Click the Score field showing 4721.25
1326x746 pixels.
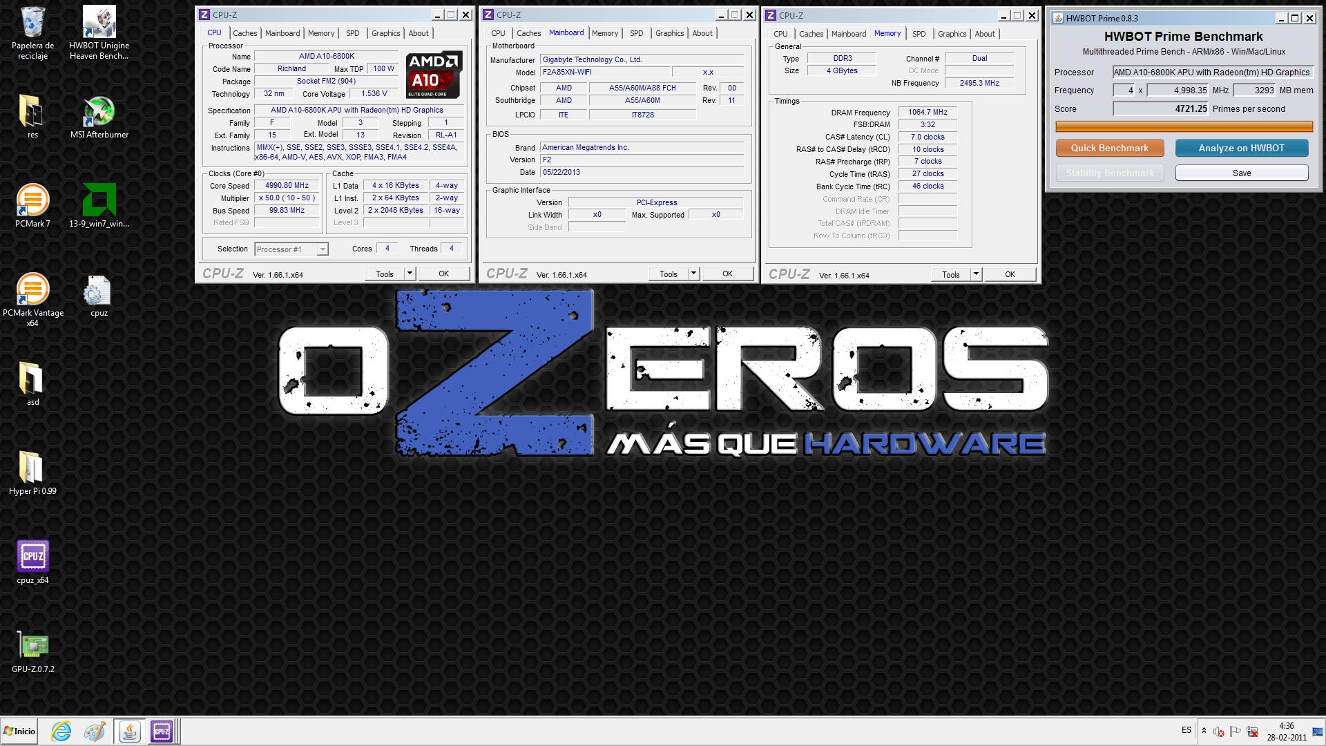(1161, 108)
